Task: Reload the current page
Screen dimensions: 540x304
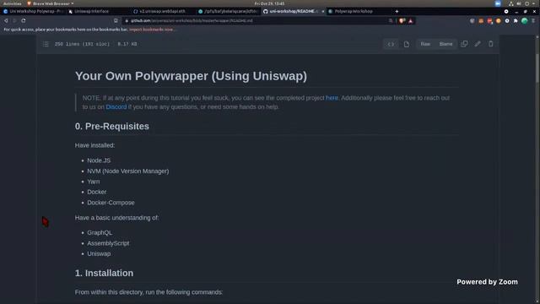Action: (x=23, y=20)
